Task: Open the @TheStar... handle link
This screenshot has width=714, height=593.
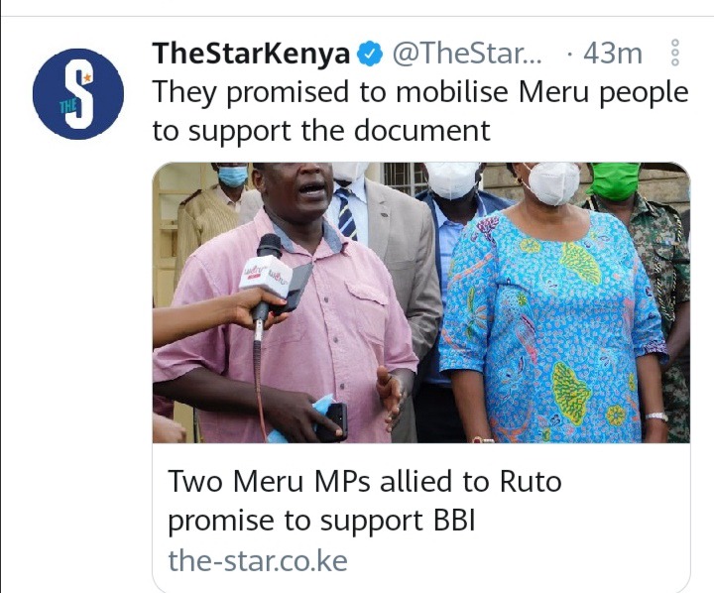Action: 467,54
